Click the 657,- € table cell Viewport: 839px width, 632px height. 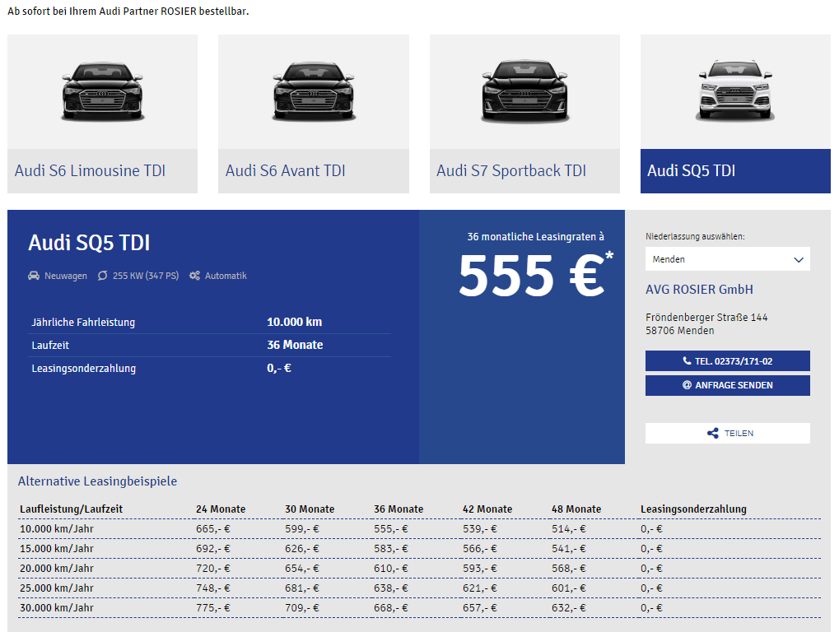(479, 608)
